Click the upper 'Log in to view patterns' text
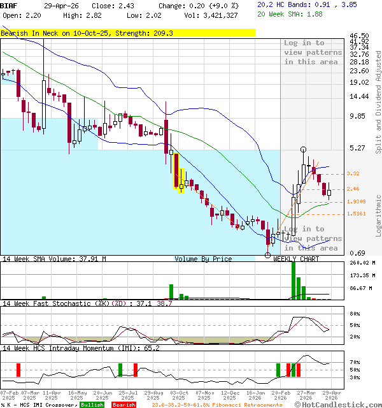The image size is (382, 408). click(313, 52)
